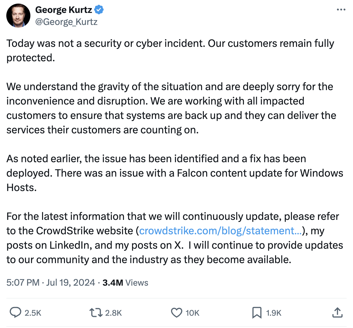Click the 2.8K reposts count
This screenshot has width=353, height=328.
113,313
